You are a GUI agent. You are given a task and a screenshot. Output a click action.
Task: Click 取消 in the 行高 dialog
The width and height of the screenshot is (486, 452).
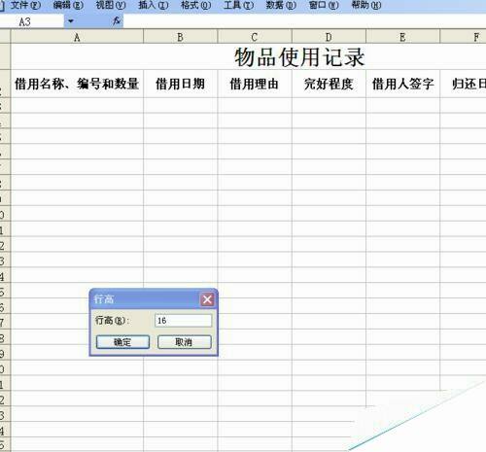coord(185,342)
